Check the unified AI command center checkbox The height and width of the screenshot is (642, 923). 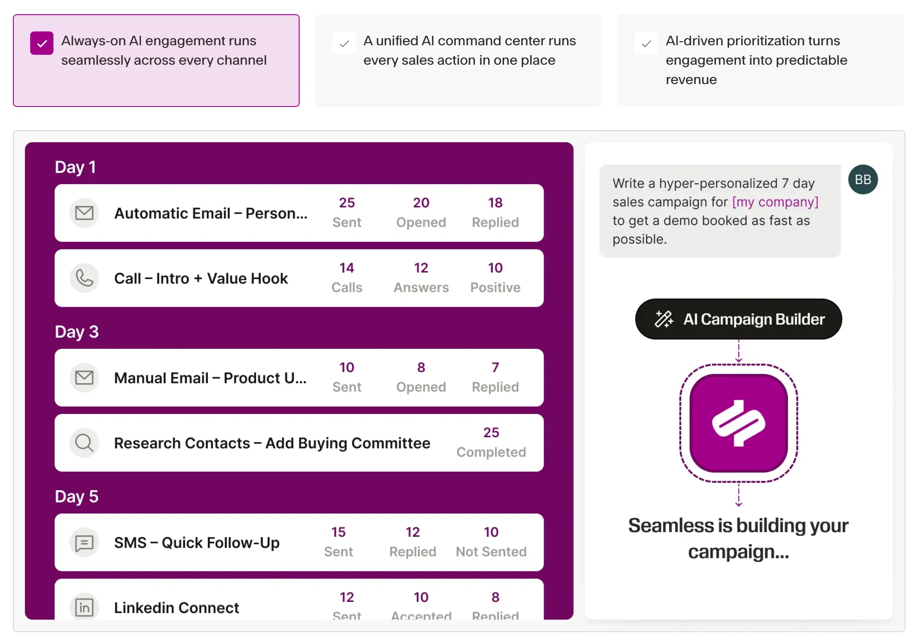click(x=344, y=43)
